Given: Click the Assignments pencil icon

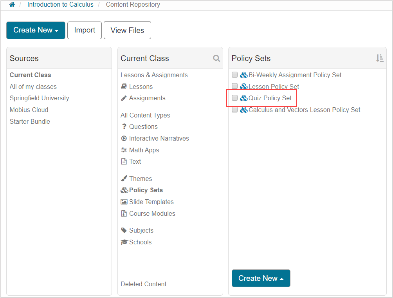Looking at the screenshot, I should 124,98.
